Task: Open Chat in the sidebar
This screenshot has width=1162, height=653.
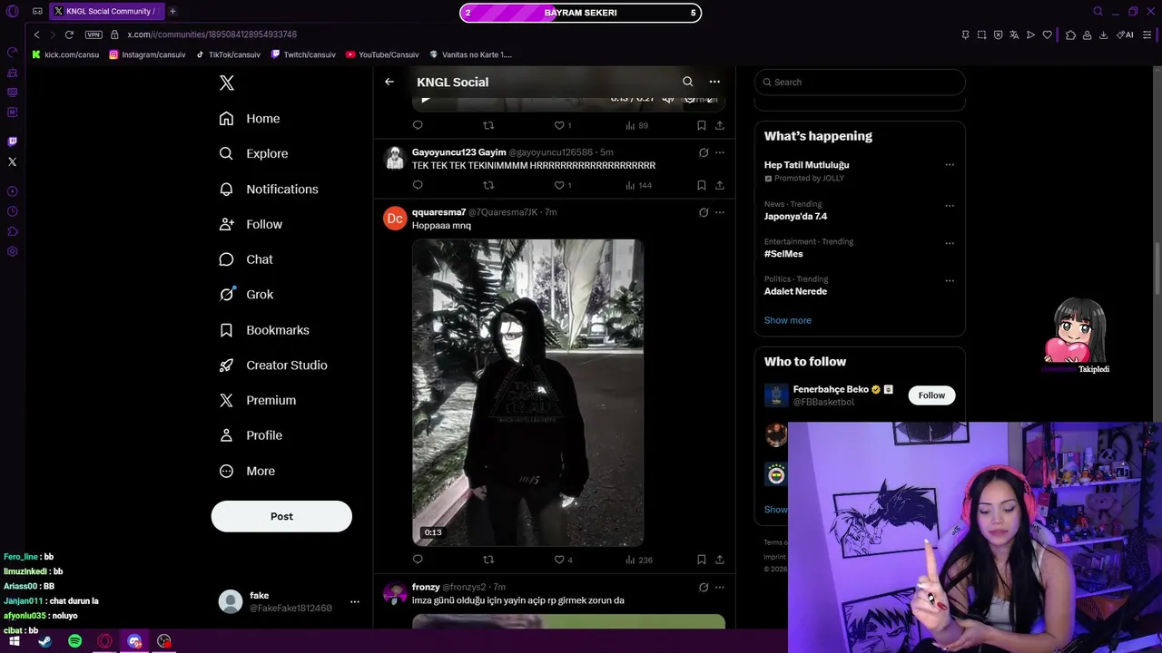Action: pyautogui.click(x=246, y=259)
